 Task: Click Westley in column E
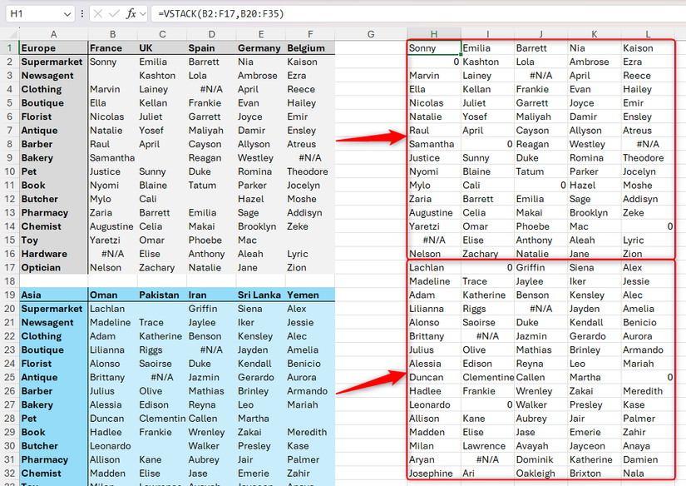(x=261, y=157)
